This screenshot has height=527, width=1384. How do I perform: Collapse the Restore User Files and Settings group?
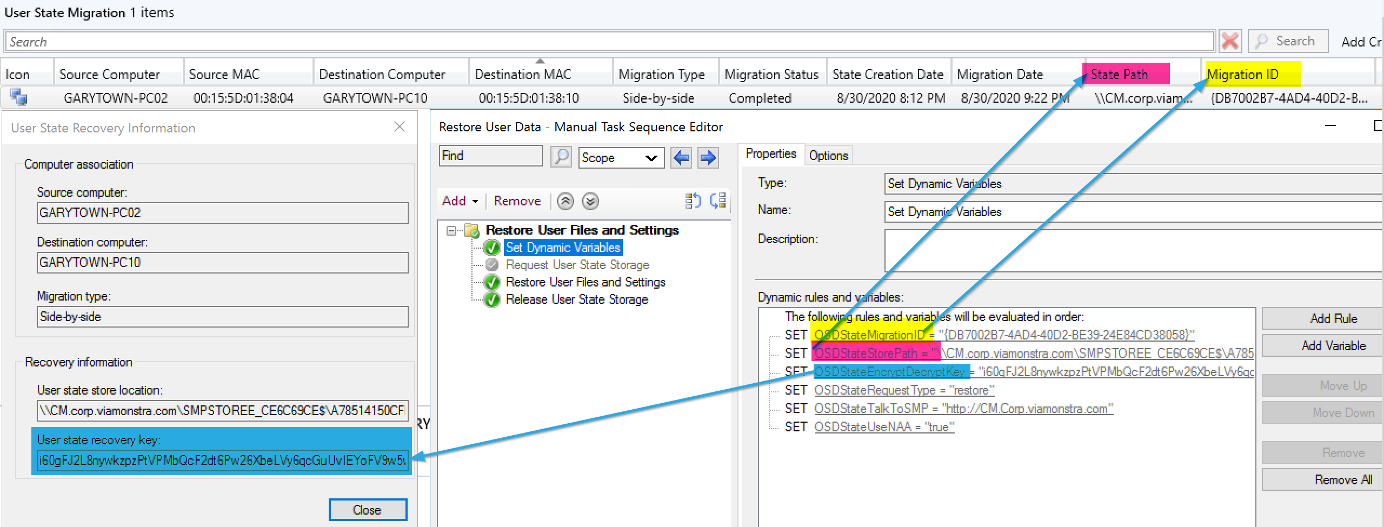(x=451, y=231)
